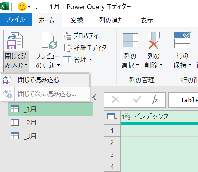Viewport: 198px width, 172px height.
Task: Open the smiley feedback dropdown arrow
Action: pos(29,7)
